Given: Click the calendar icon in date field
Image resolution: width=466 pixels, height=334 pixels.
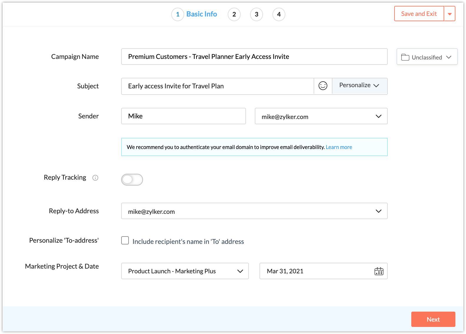Looking at the screenshot, I should 379,271.
